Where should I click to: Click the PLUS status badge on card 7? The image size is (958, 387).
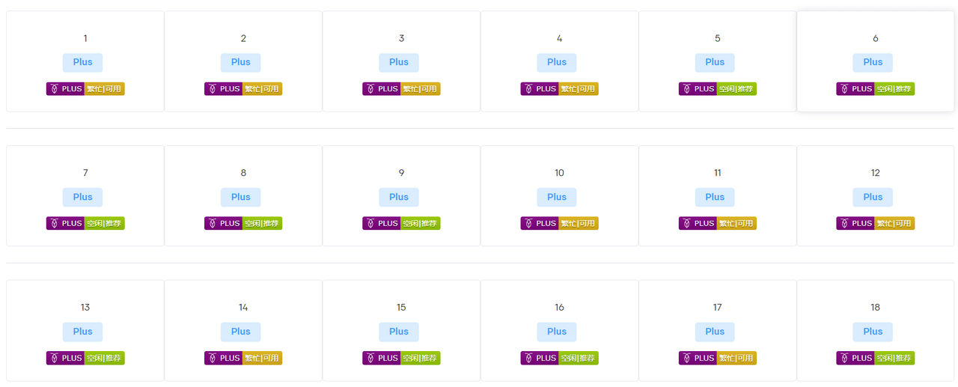point(85,224)
